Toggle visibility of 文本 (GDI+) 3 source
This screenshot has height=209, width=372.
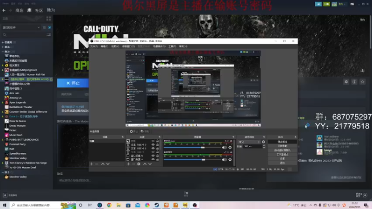point(153,144)
